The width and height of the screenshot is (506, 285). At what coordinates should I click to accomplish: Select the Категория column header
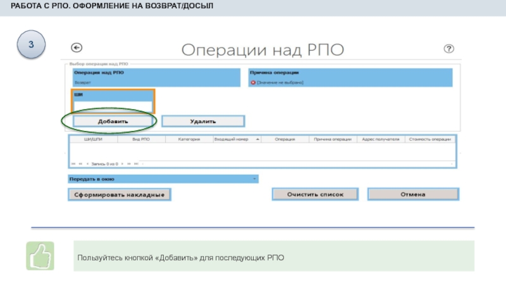(189, 139)
